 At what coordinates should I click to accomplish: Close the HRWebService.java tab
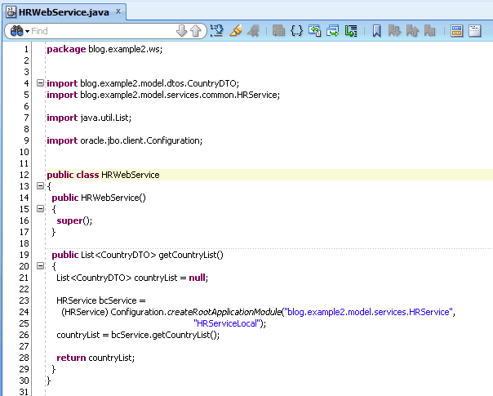(118, 11)
